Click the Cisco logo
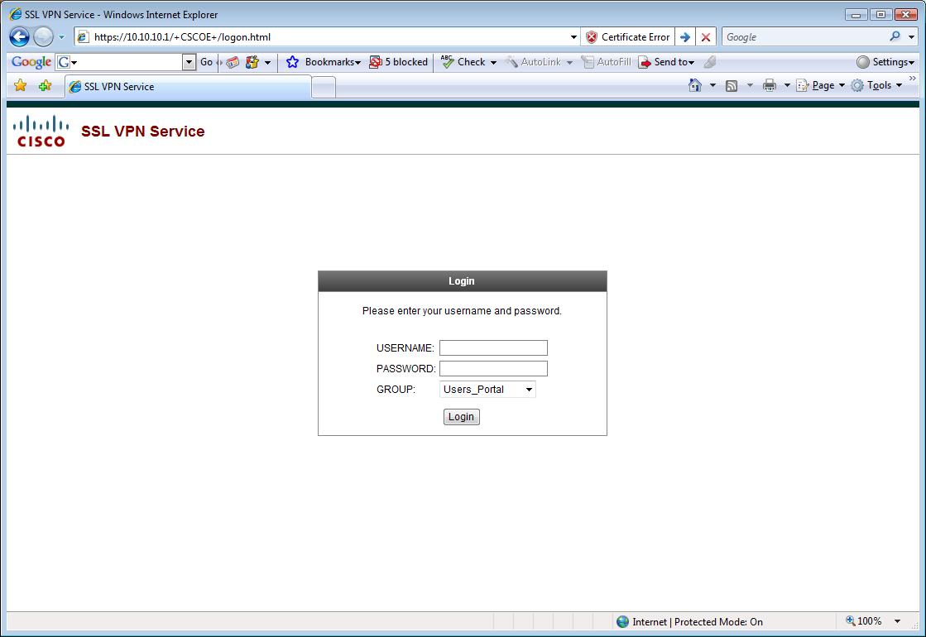 pos(41,131)
